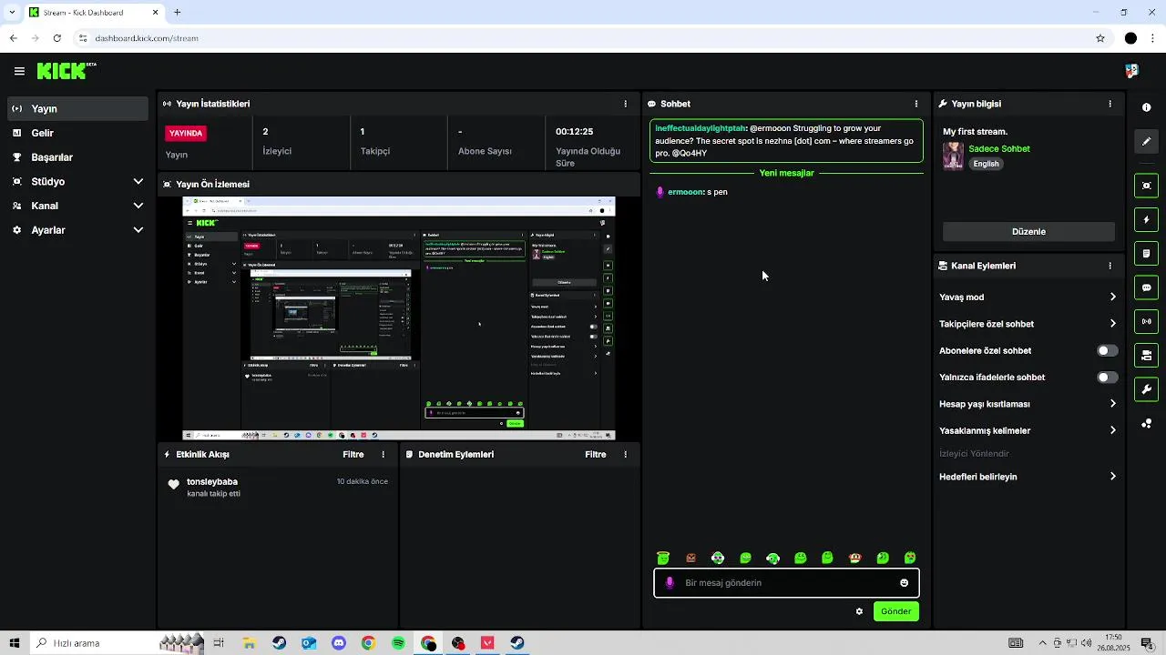The image size is (1166, 655).
Task: Open the Windows Start menu
Action: click(x=15, y=643)
